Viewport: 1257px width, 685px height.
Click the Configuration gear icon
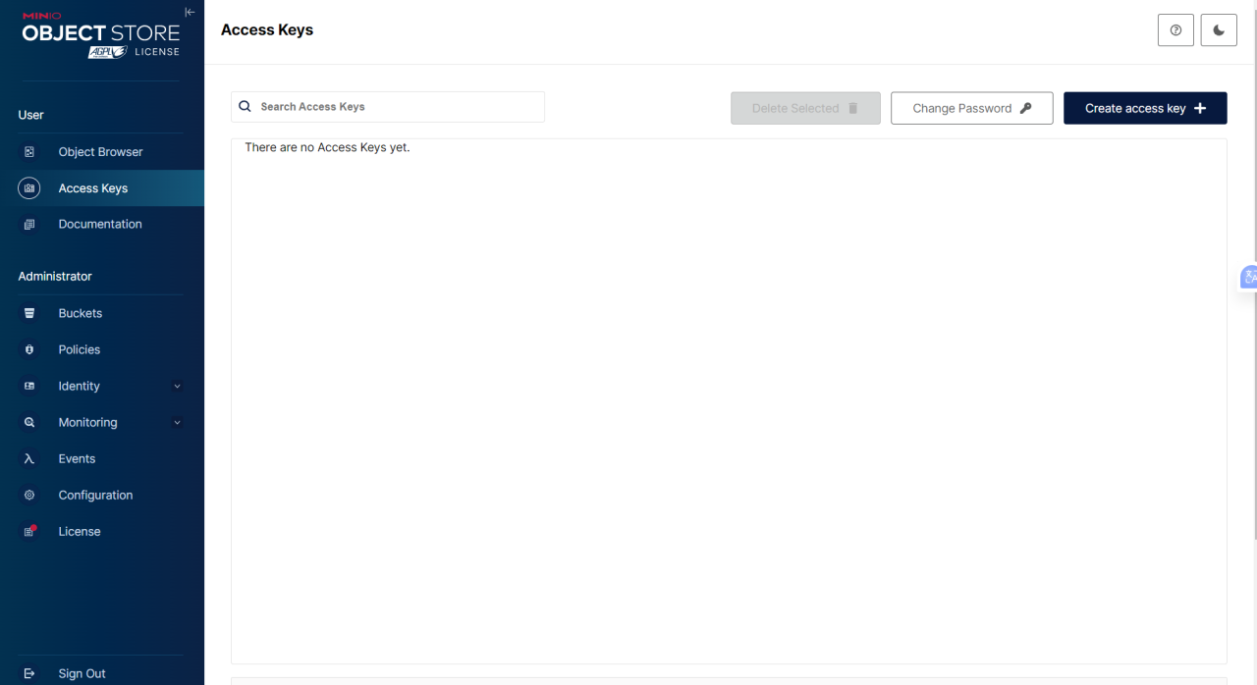click(x=29, y=496)
